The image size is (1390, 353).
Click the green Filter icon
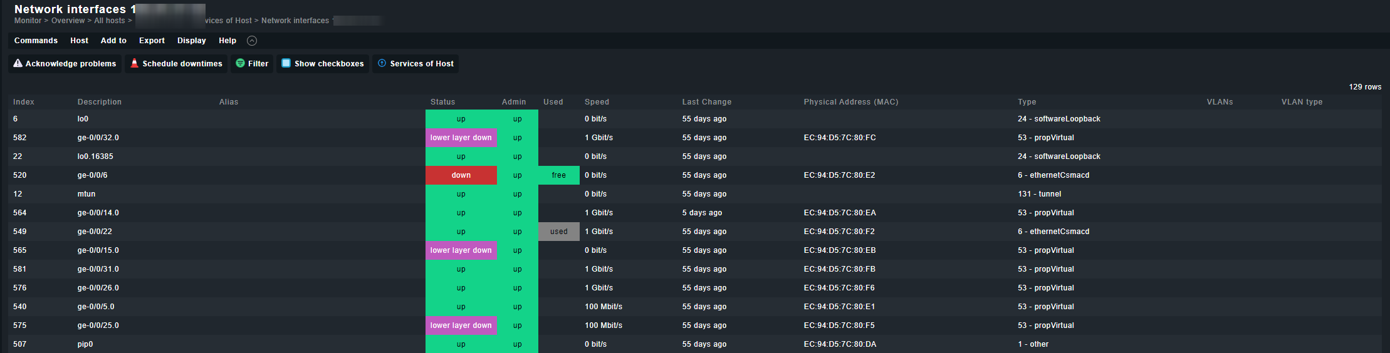point(240,63)
